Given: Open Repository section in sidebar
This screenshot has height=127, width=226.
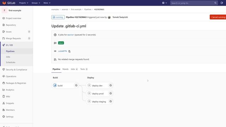Looking at the screenshot, I should click(11, 25).
